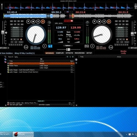
Task: Toggle the loop lock on left deck
Action: pyautogui.click(x=21, y=39)
